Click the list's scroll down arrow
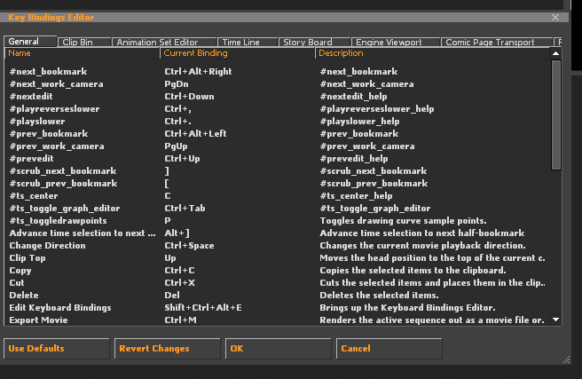Viewport: 582px width, 379px height. pyautogui.click(x=555, y=319)
